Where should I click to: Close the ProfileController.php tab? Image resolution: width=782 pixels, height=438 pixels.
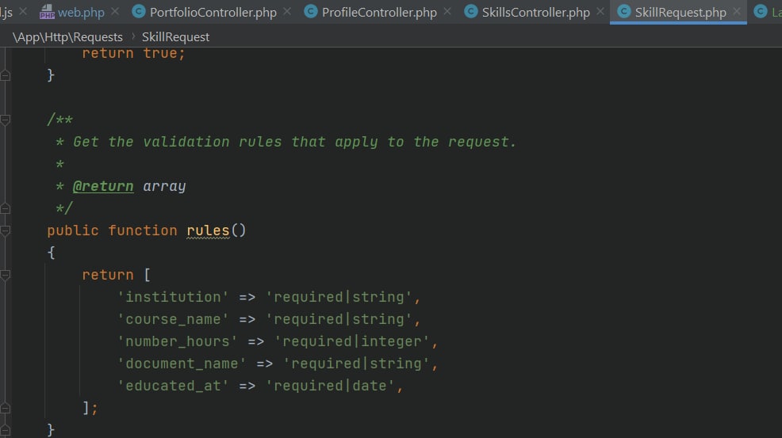447,11
